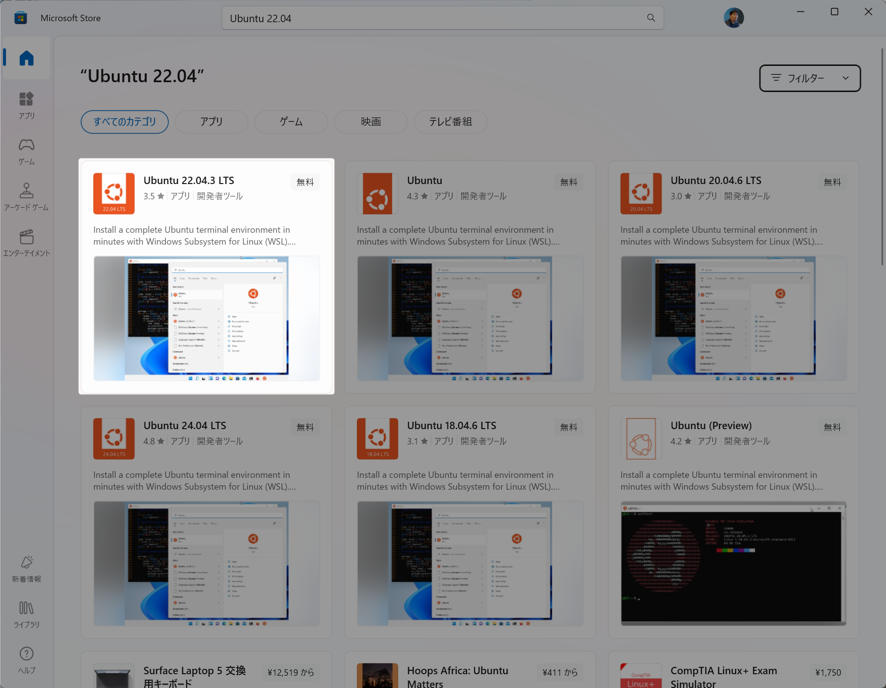Click 無料 on Ubuntu (Preview) card

pyautogui.click(x=832, y=427)
